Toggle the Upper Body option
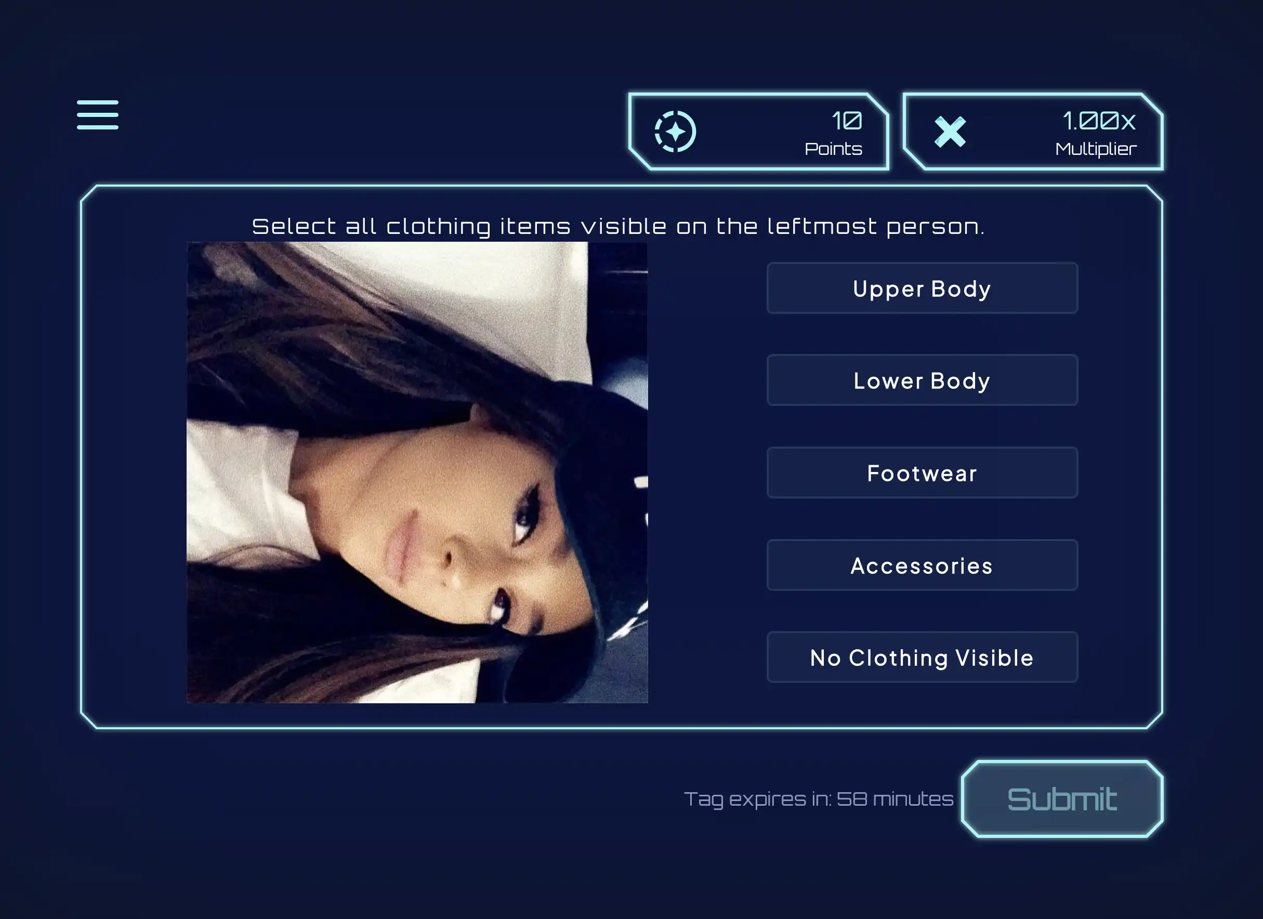The height and width of the screenshot is (919, 1263). click(922, 288)
